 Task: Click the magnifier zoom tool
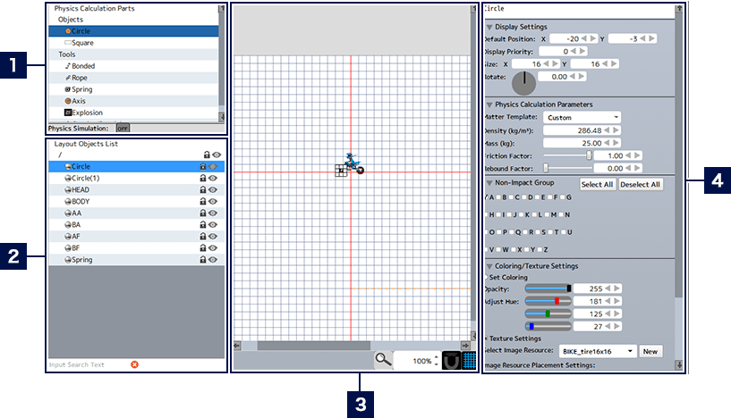point(383,360)
